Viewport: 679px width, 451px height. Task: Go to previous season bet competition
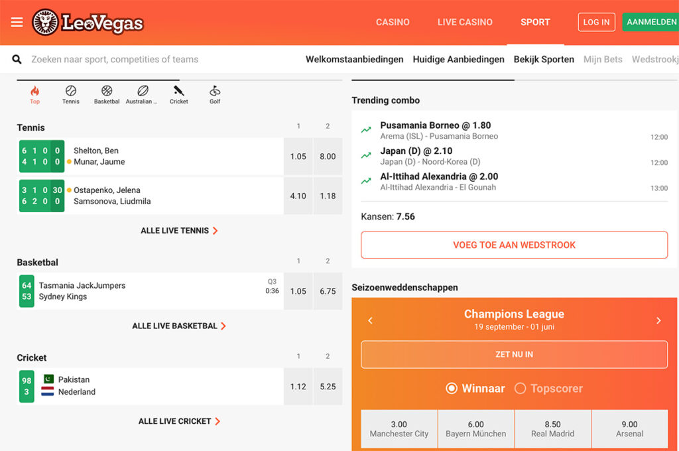(x=370, y=320)
